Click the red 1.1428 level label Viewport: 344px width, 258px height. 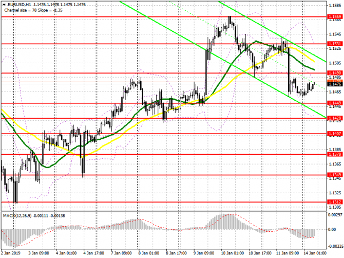click(x=335, y=118)
